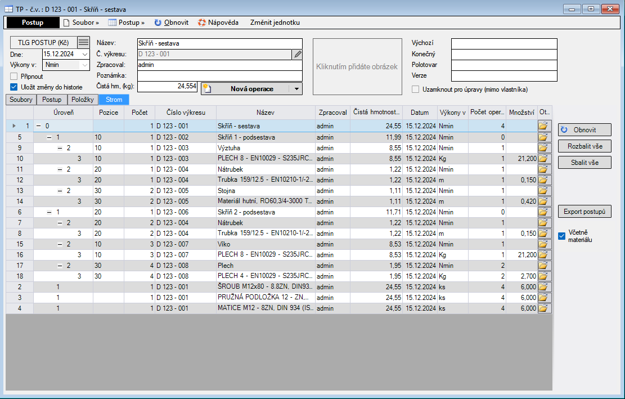Click the Čistá hm. (kg) value field
625x399 pixels.
(x=168, y=87)
